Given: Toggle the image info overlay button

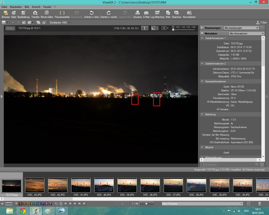Looking at the screenshot, I should pos(145,28).
